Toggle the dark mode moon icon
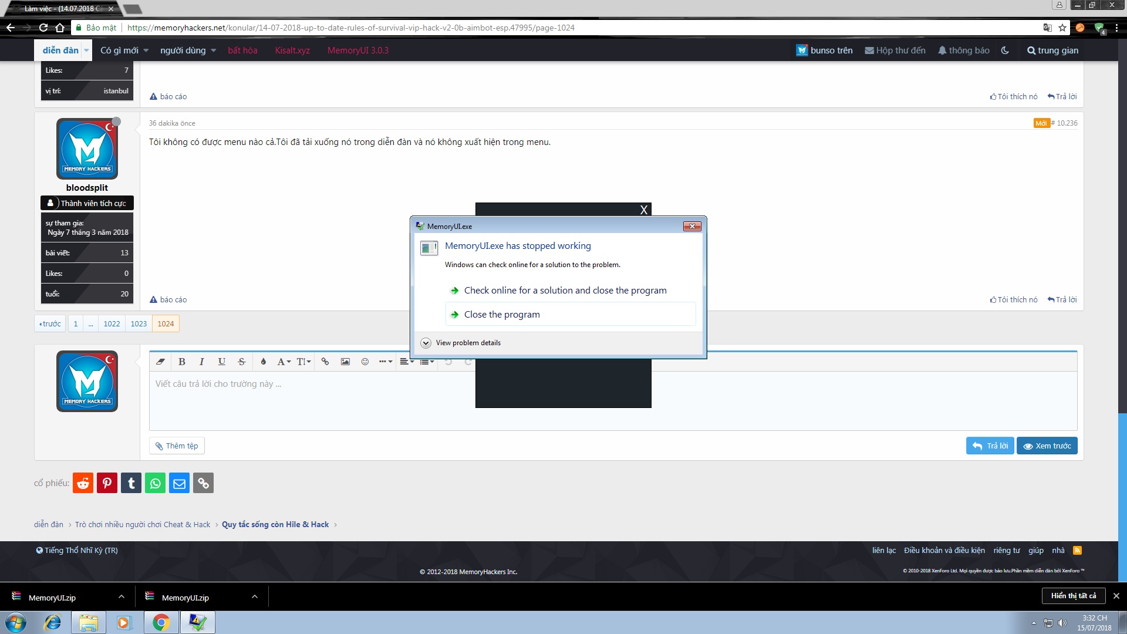Screen dimensions: 1127x634 pyautogui.click(x=1005, y=50)
